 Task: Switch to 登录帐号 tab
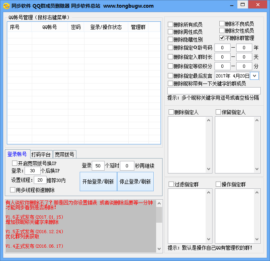[17, 154]
